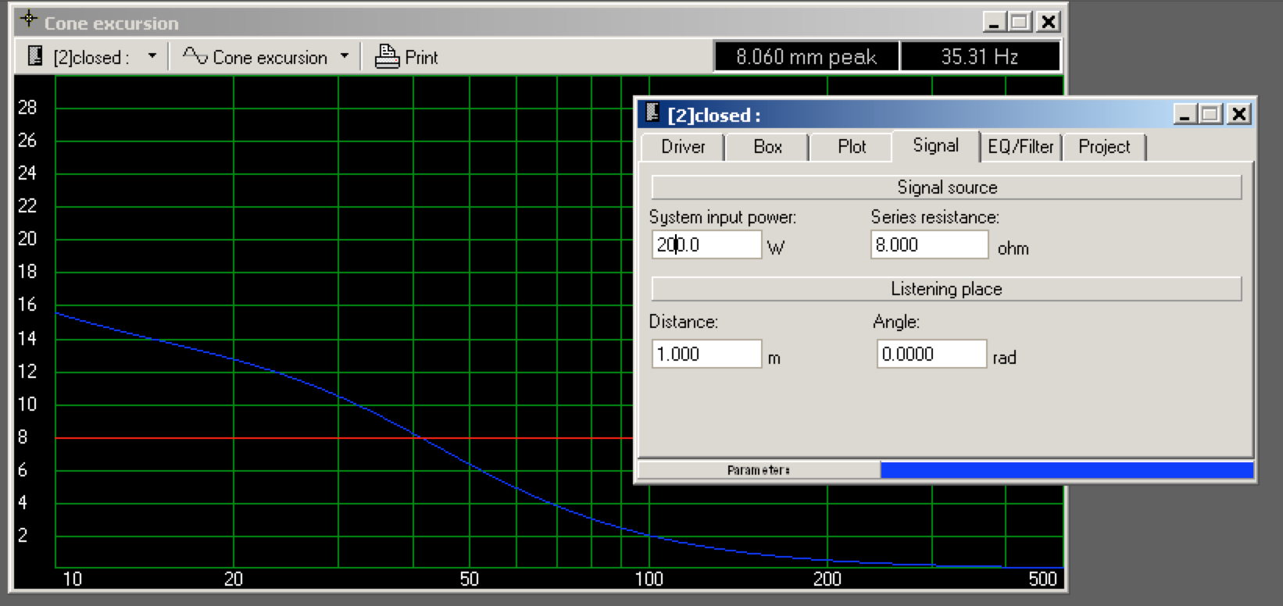This screenshot has height=606, width=1283.
Task: Click the Cone excursion window title icon
Action: pyautogui.click(x=29, y=19)
